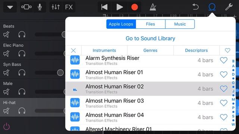Mute the Elec Piano track
Screen dimensions: 239x134
[x=6, y=54]
